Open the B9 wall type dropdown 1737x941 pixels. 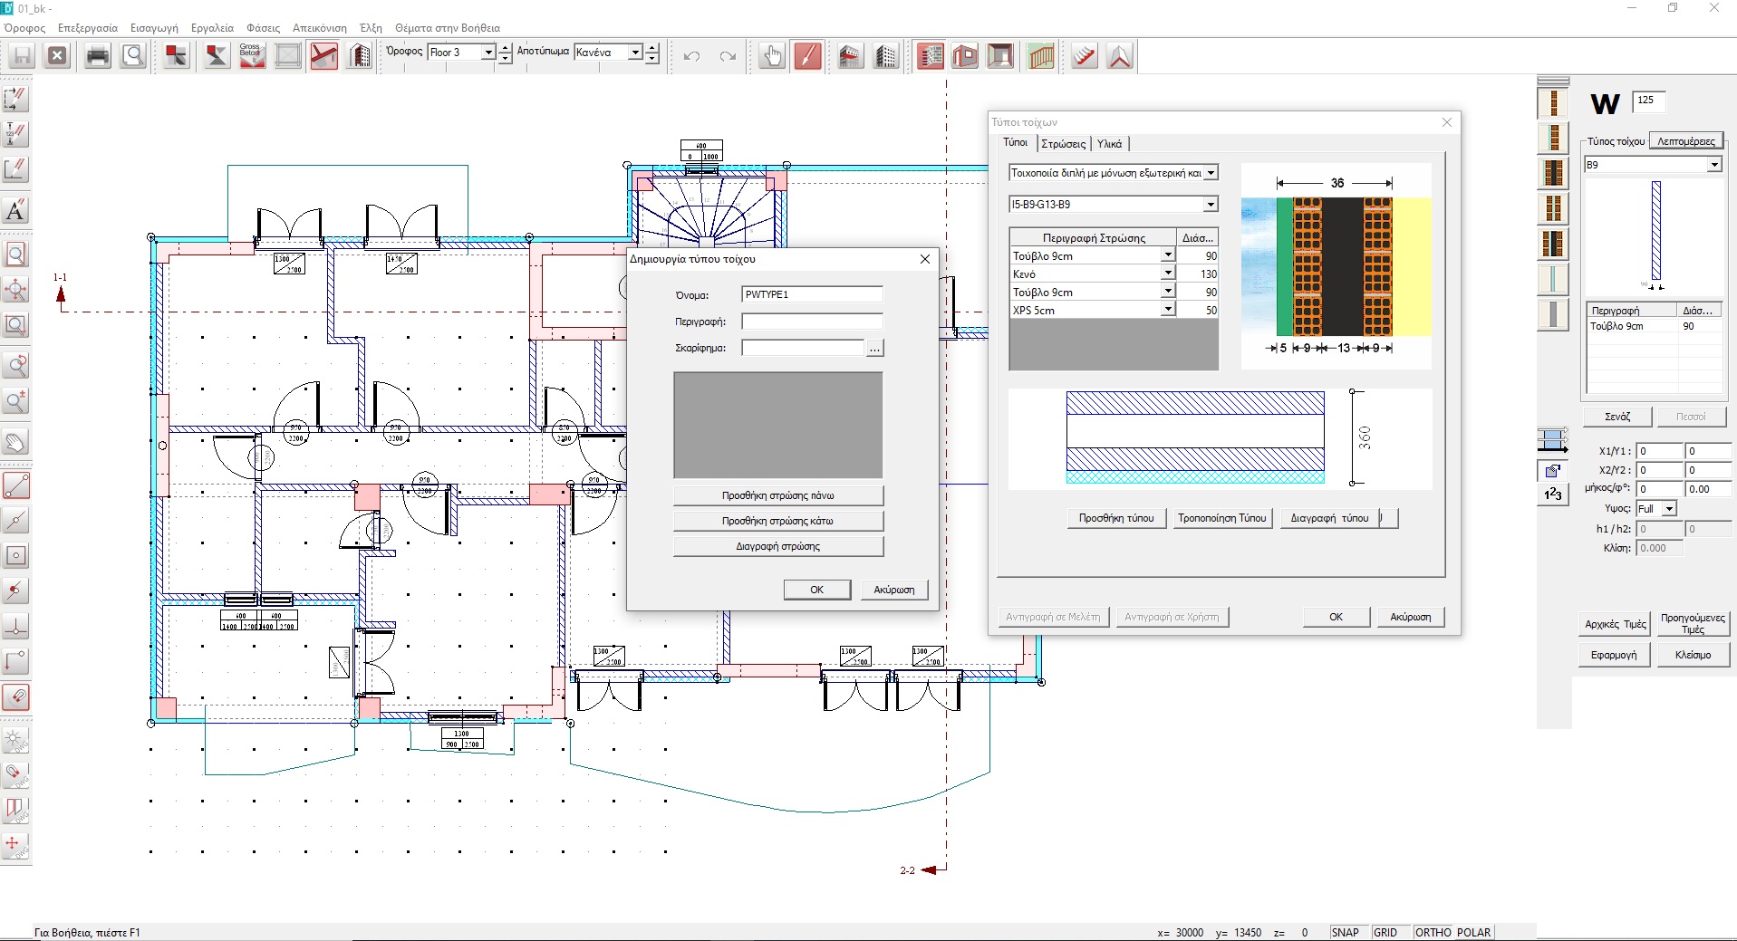point(1713,165)
